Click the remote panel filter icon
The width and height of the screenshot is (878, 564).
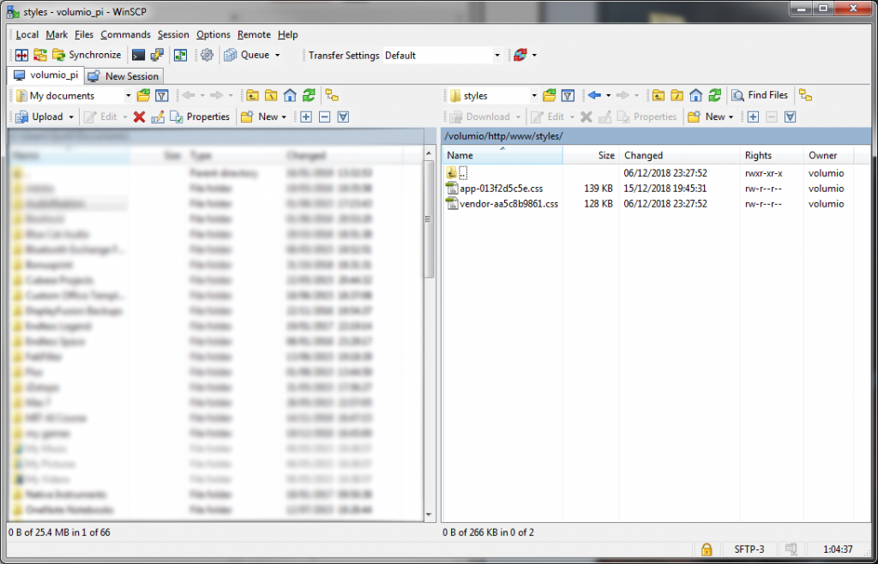(568, 96)
